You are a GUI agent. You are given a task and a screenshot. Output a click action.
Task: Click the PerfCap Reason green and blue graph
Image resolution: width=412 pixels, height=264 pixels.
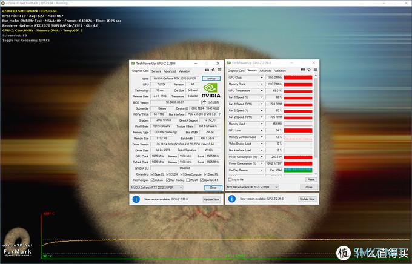click(298, 170)
